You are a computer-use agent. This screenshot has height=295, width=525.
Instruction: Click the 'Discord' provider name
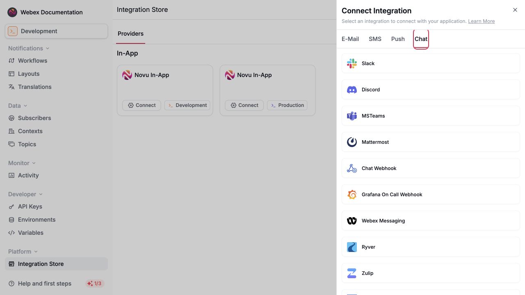(371, 90)
